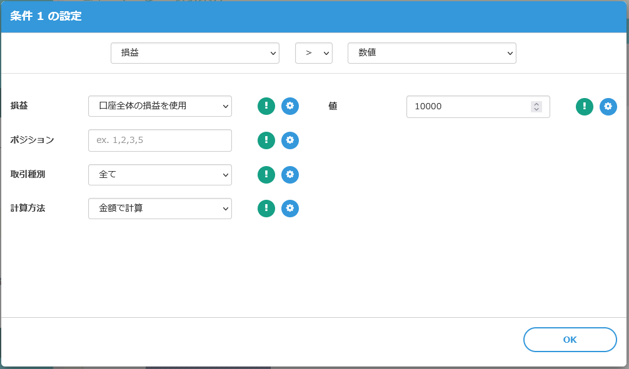Expand the 取引種別 dropdown showing 全て

tap(160, 175)
